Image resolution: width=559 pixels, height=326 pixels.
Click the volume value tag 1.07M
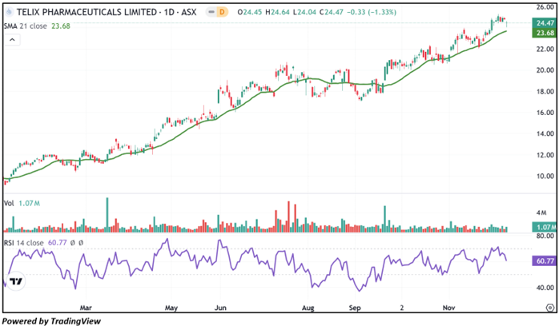click(x=545, y=227)
